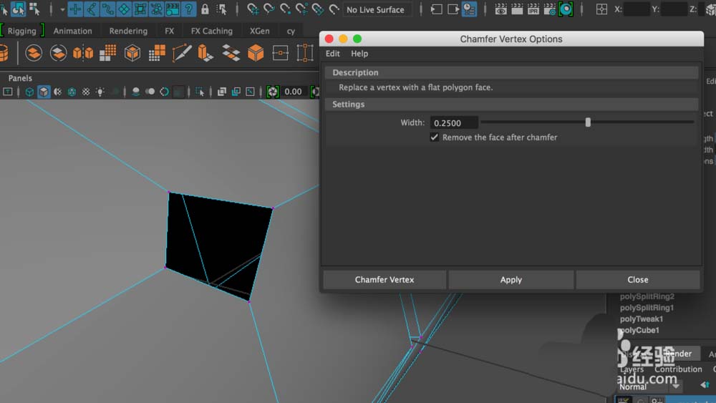Click the X coordinate input field
The height and width of the screenshot is (403, 716).
coord(636,9)
